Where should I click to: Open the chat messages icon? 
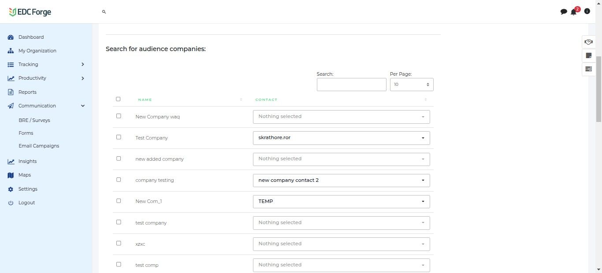(x=564, y=12)
